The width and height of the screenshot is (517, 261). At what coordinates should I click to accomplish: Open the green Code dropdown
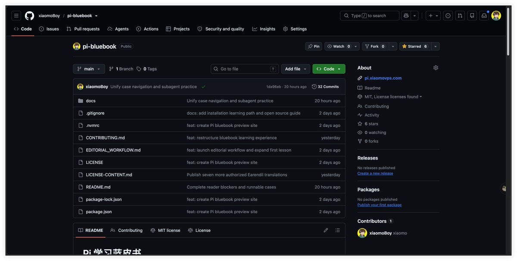point(329,69)
